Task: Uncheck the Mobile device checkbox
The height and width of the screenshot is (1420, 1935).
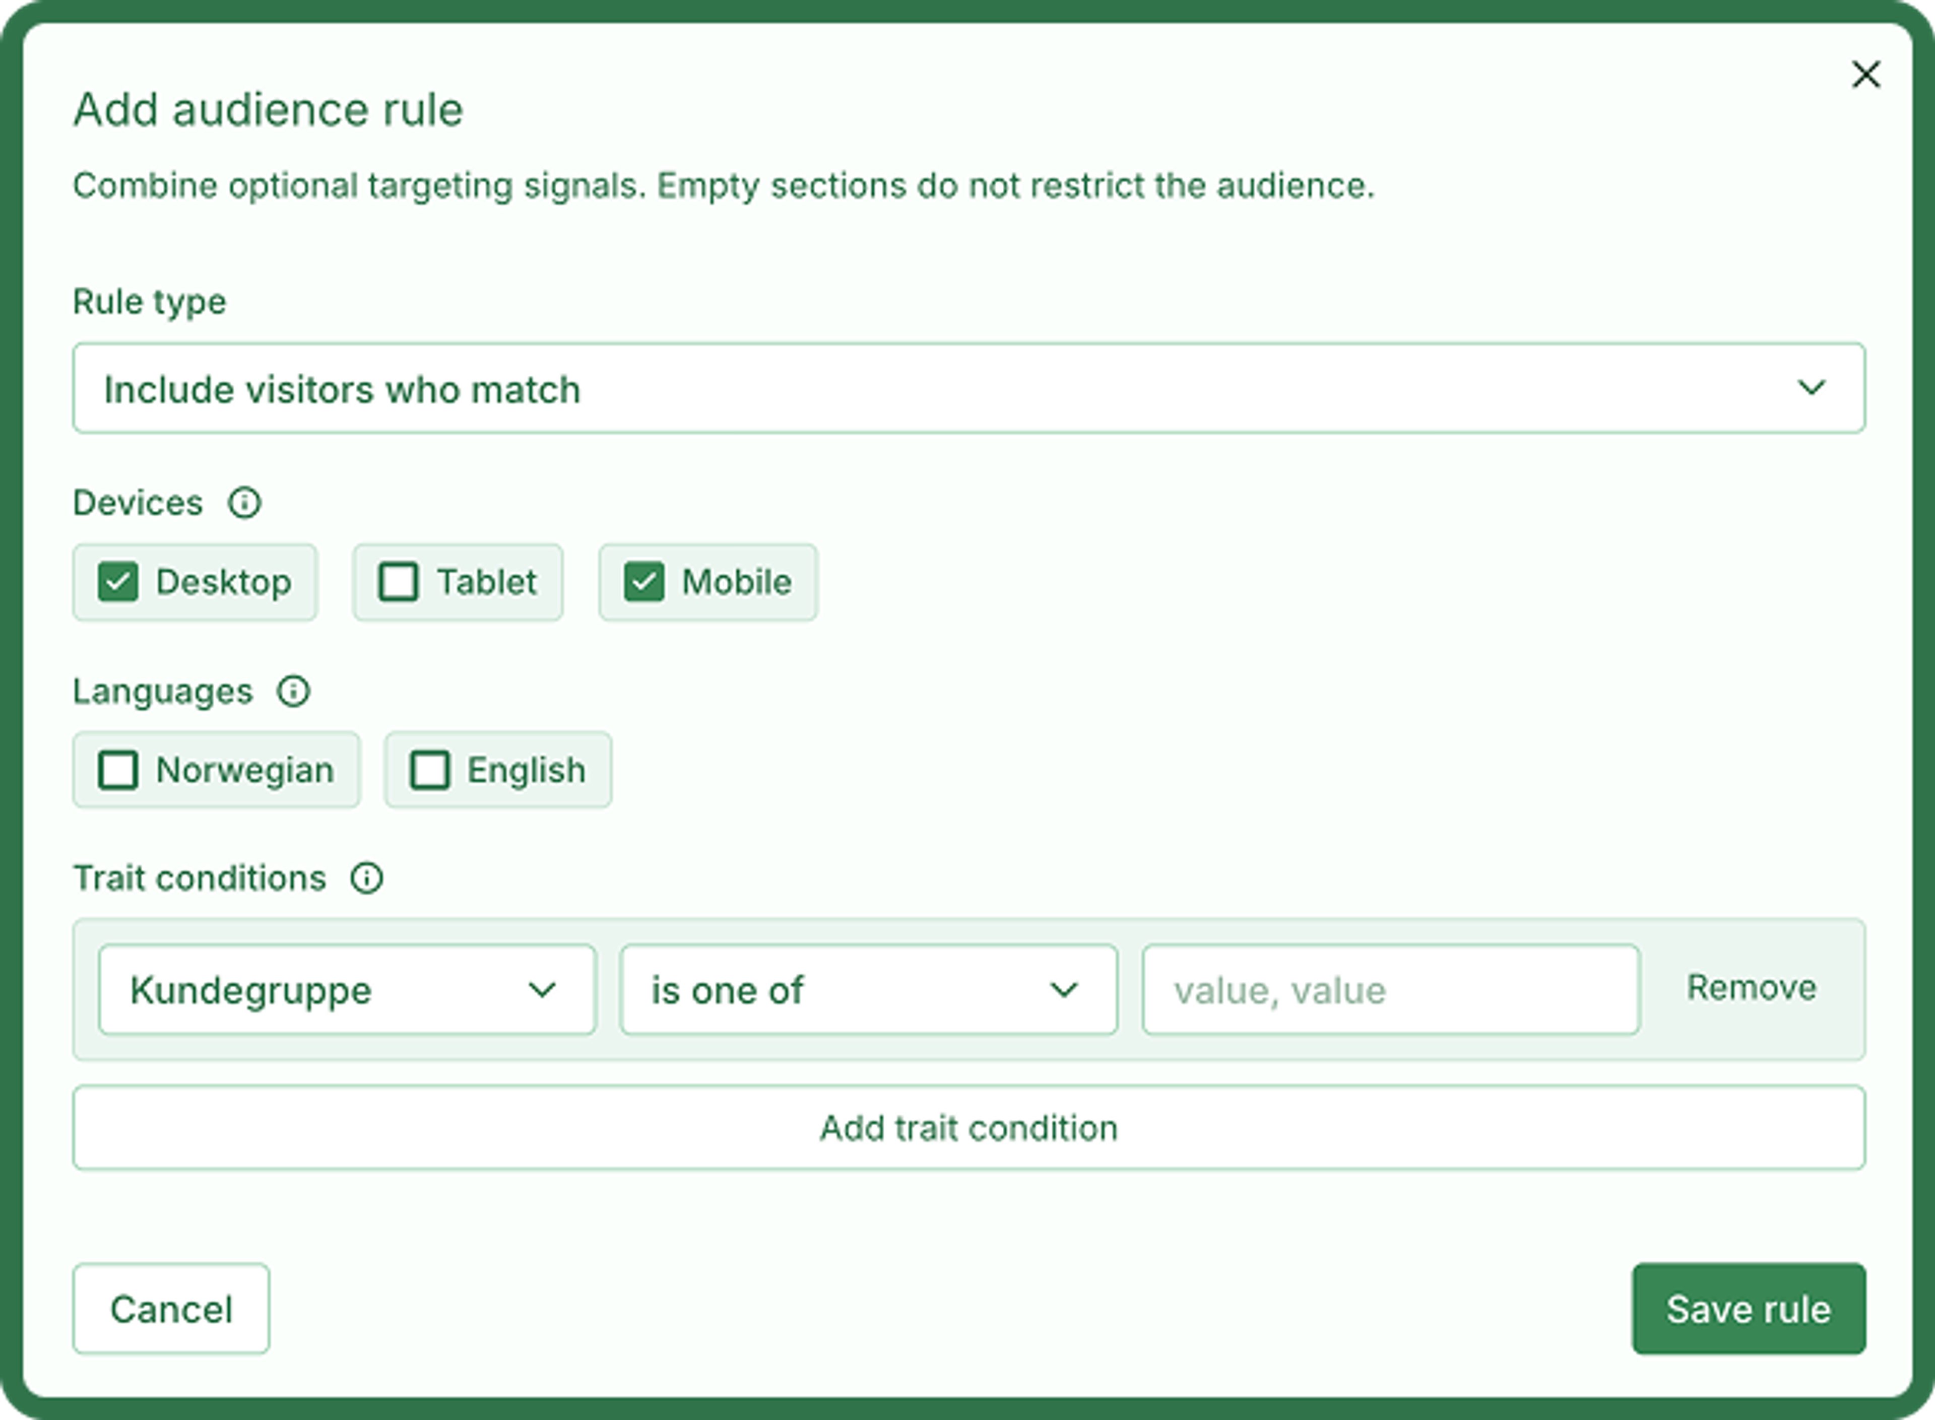Action: (644, 582)
